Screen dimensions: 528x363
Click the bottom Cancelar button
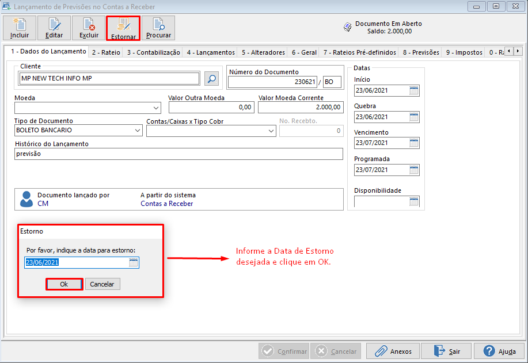tap(336, 351)
